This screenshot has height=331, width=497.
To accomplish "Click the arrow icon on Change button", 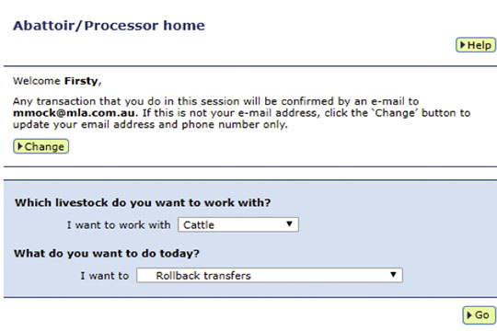I will pyautogui.click(x=20, y=146).
